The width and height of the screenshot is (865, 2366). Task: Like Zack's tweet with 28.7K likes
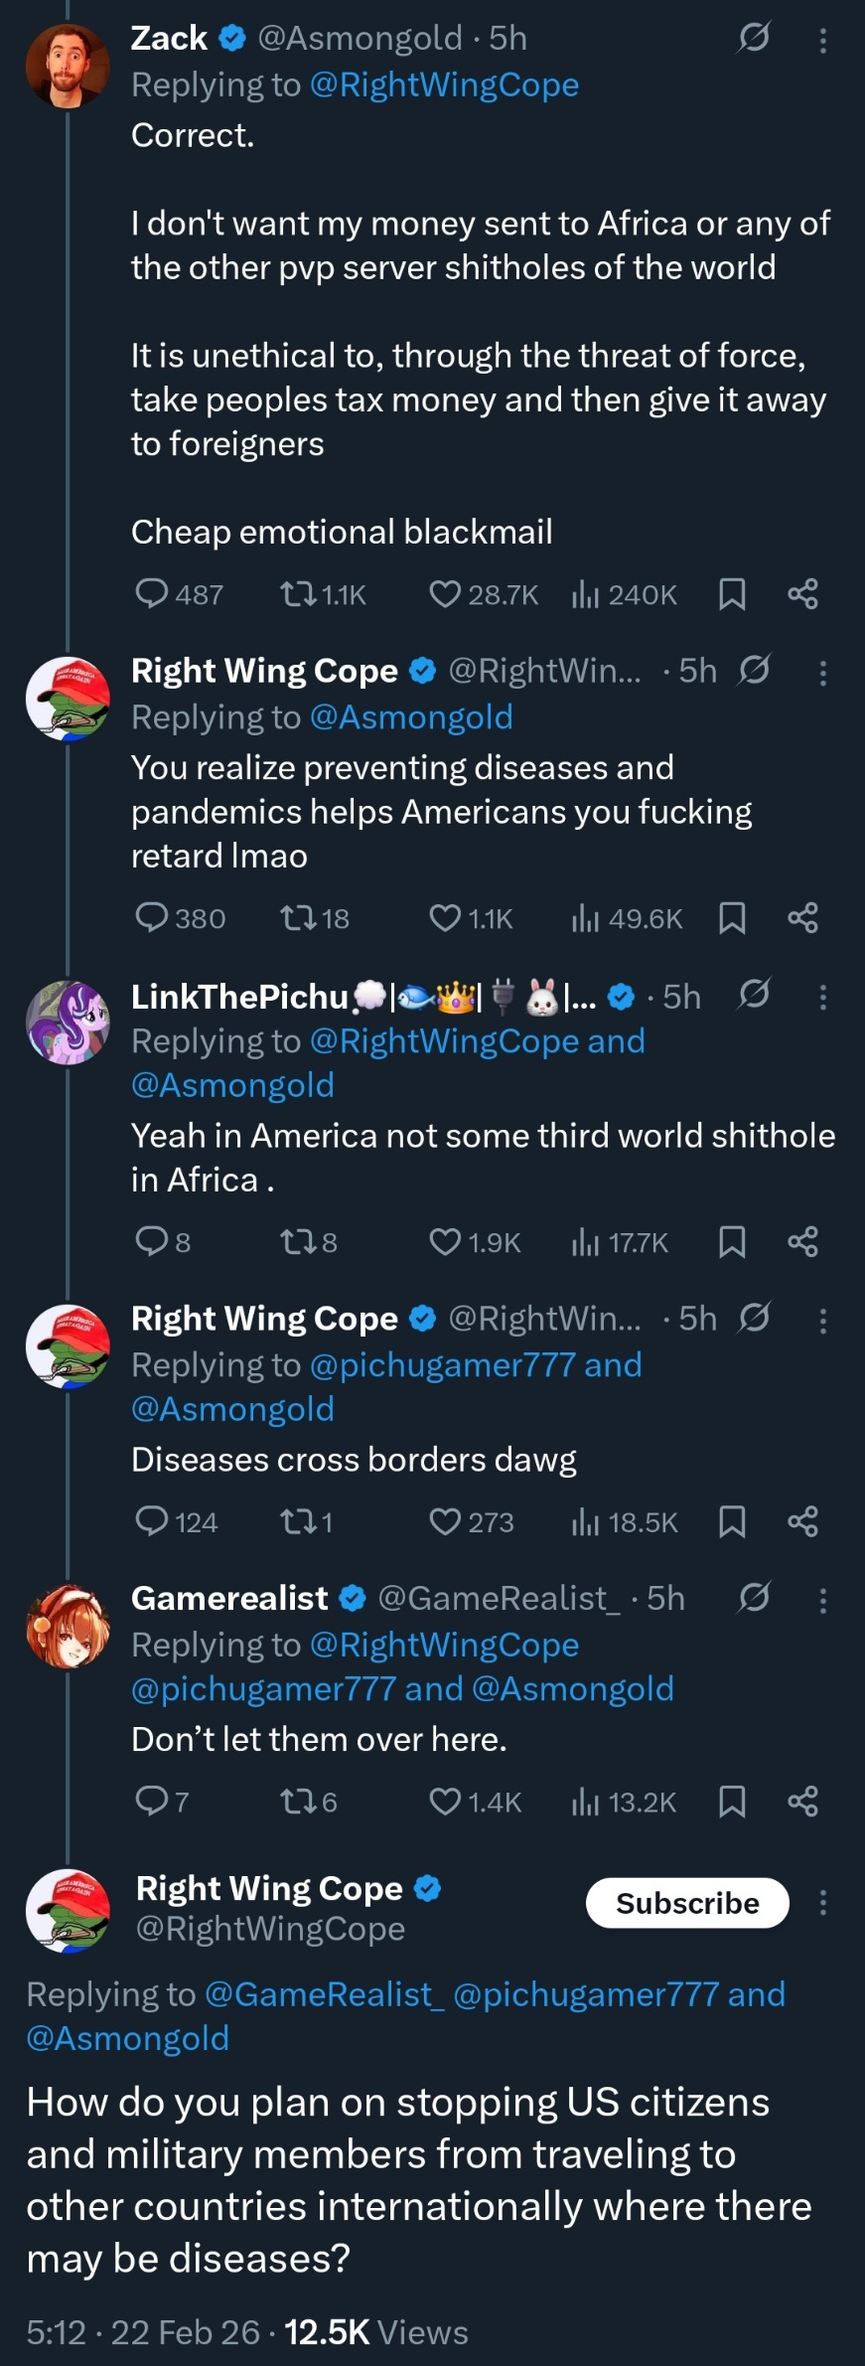coord(444,594)
